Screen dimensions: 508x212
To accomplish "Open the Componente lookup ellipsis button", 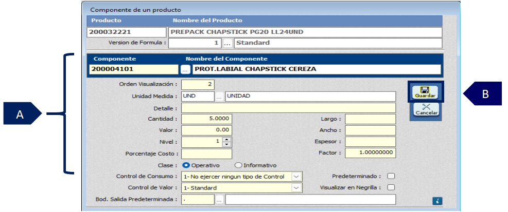I will tap(185, 69).
